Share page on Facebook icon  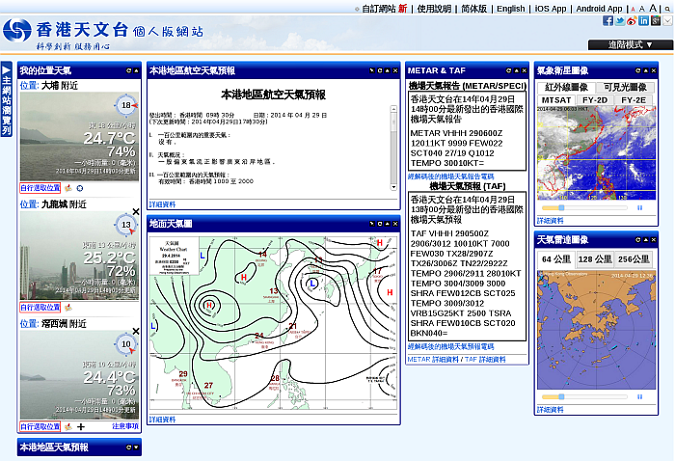pyautogui.click(x=607, y=20)
